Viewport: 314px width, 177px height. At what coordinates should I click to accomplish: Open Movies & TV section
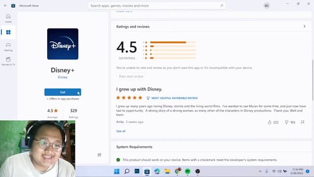tap(8, 61)
